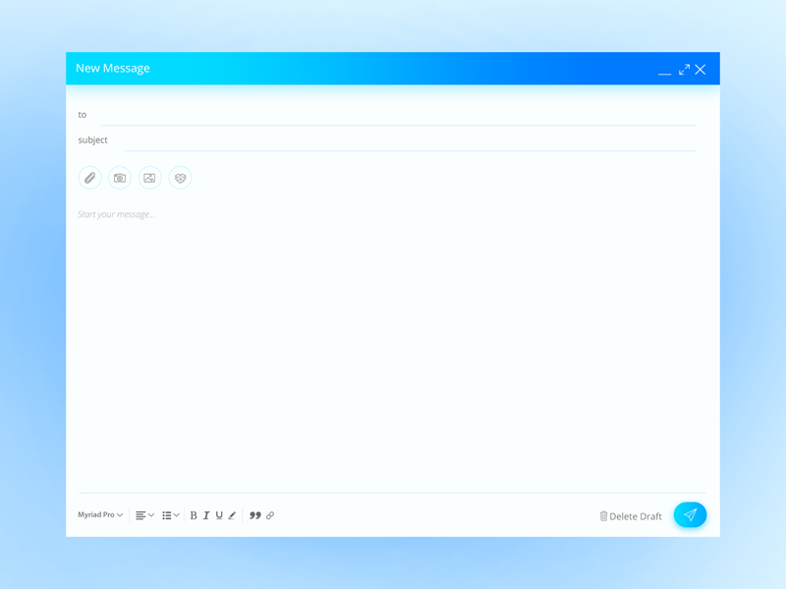The image size is (786, 589).
Task: Open the list style dropdown
Action: (x=169, y=514)
